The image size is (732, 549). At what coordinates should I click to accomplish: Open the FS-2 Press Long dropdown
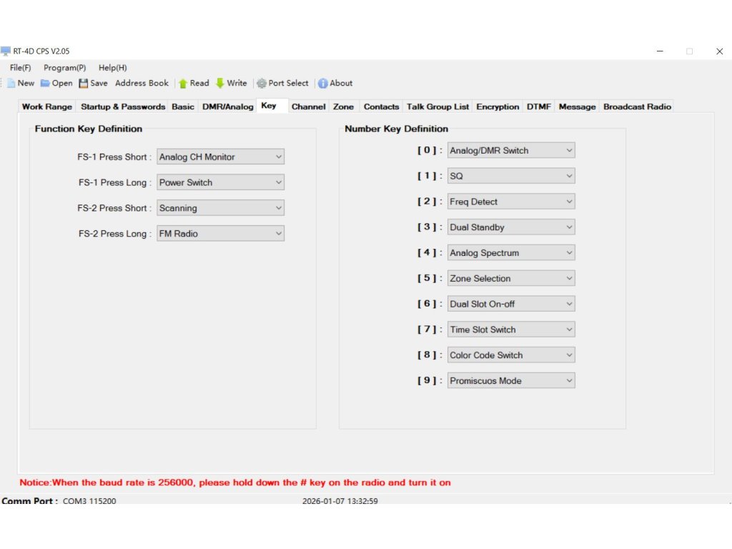tap(220, 234)
